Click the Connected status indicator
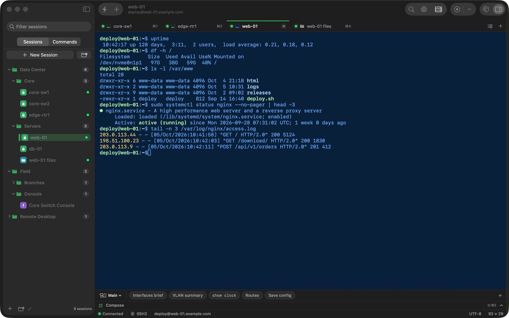 tap(111, 314)
